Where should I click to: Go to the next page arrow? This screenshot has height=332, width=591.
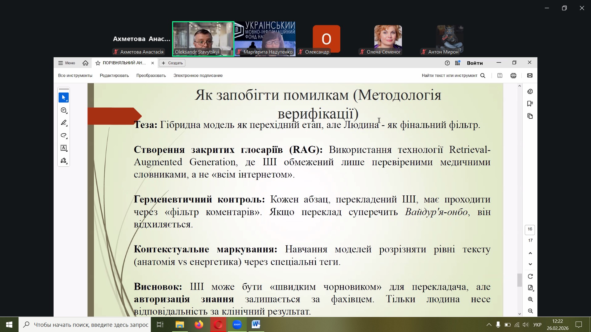(530, 264)
